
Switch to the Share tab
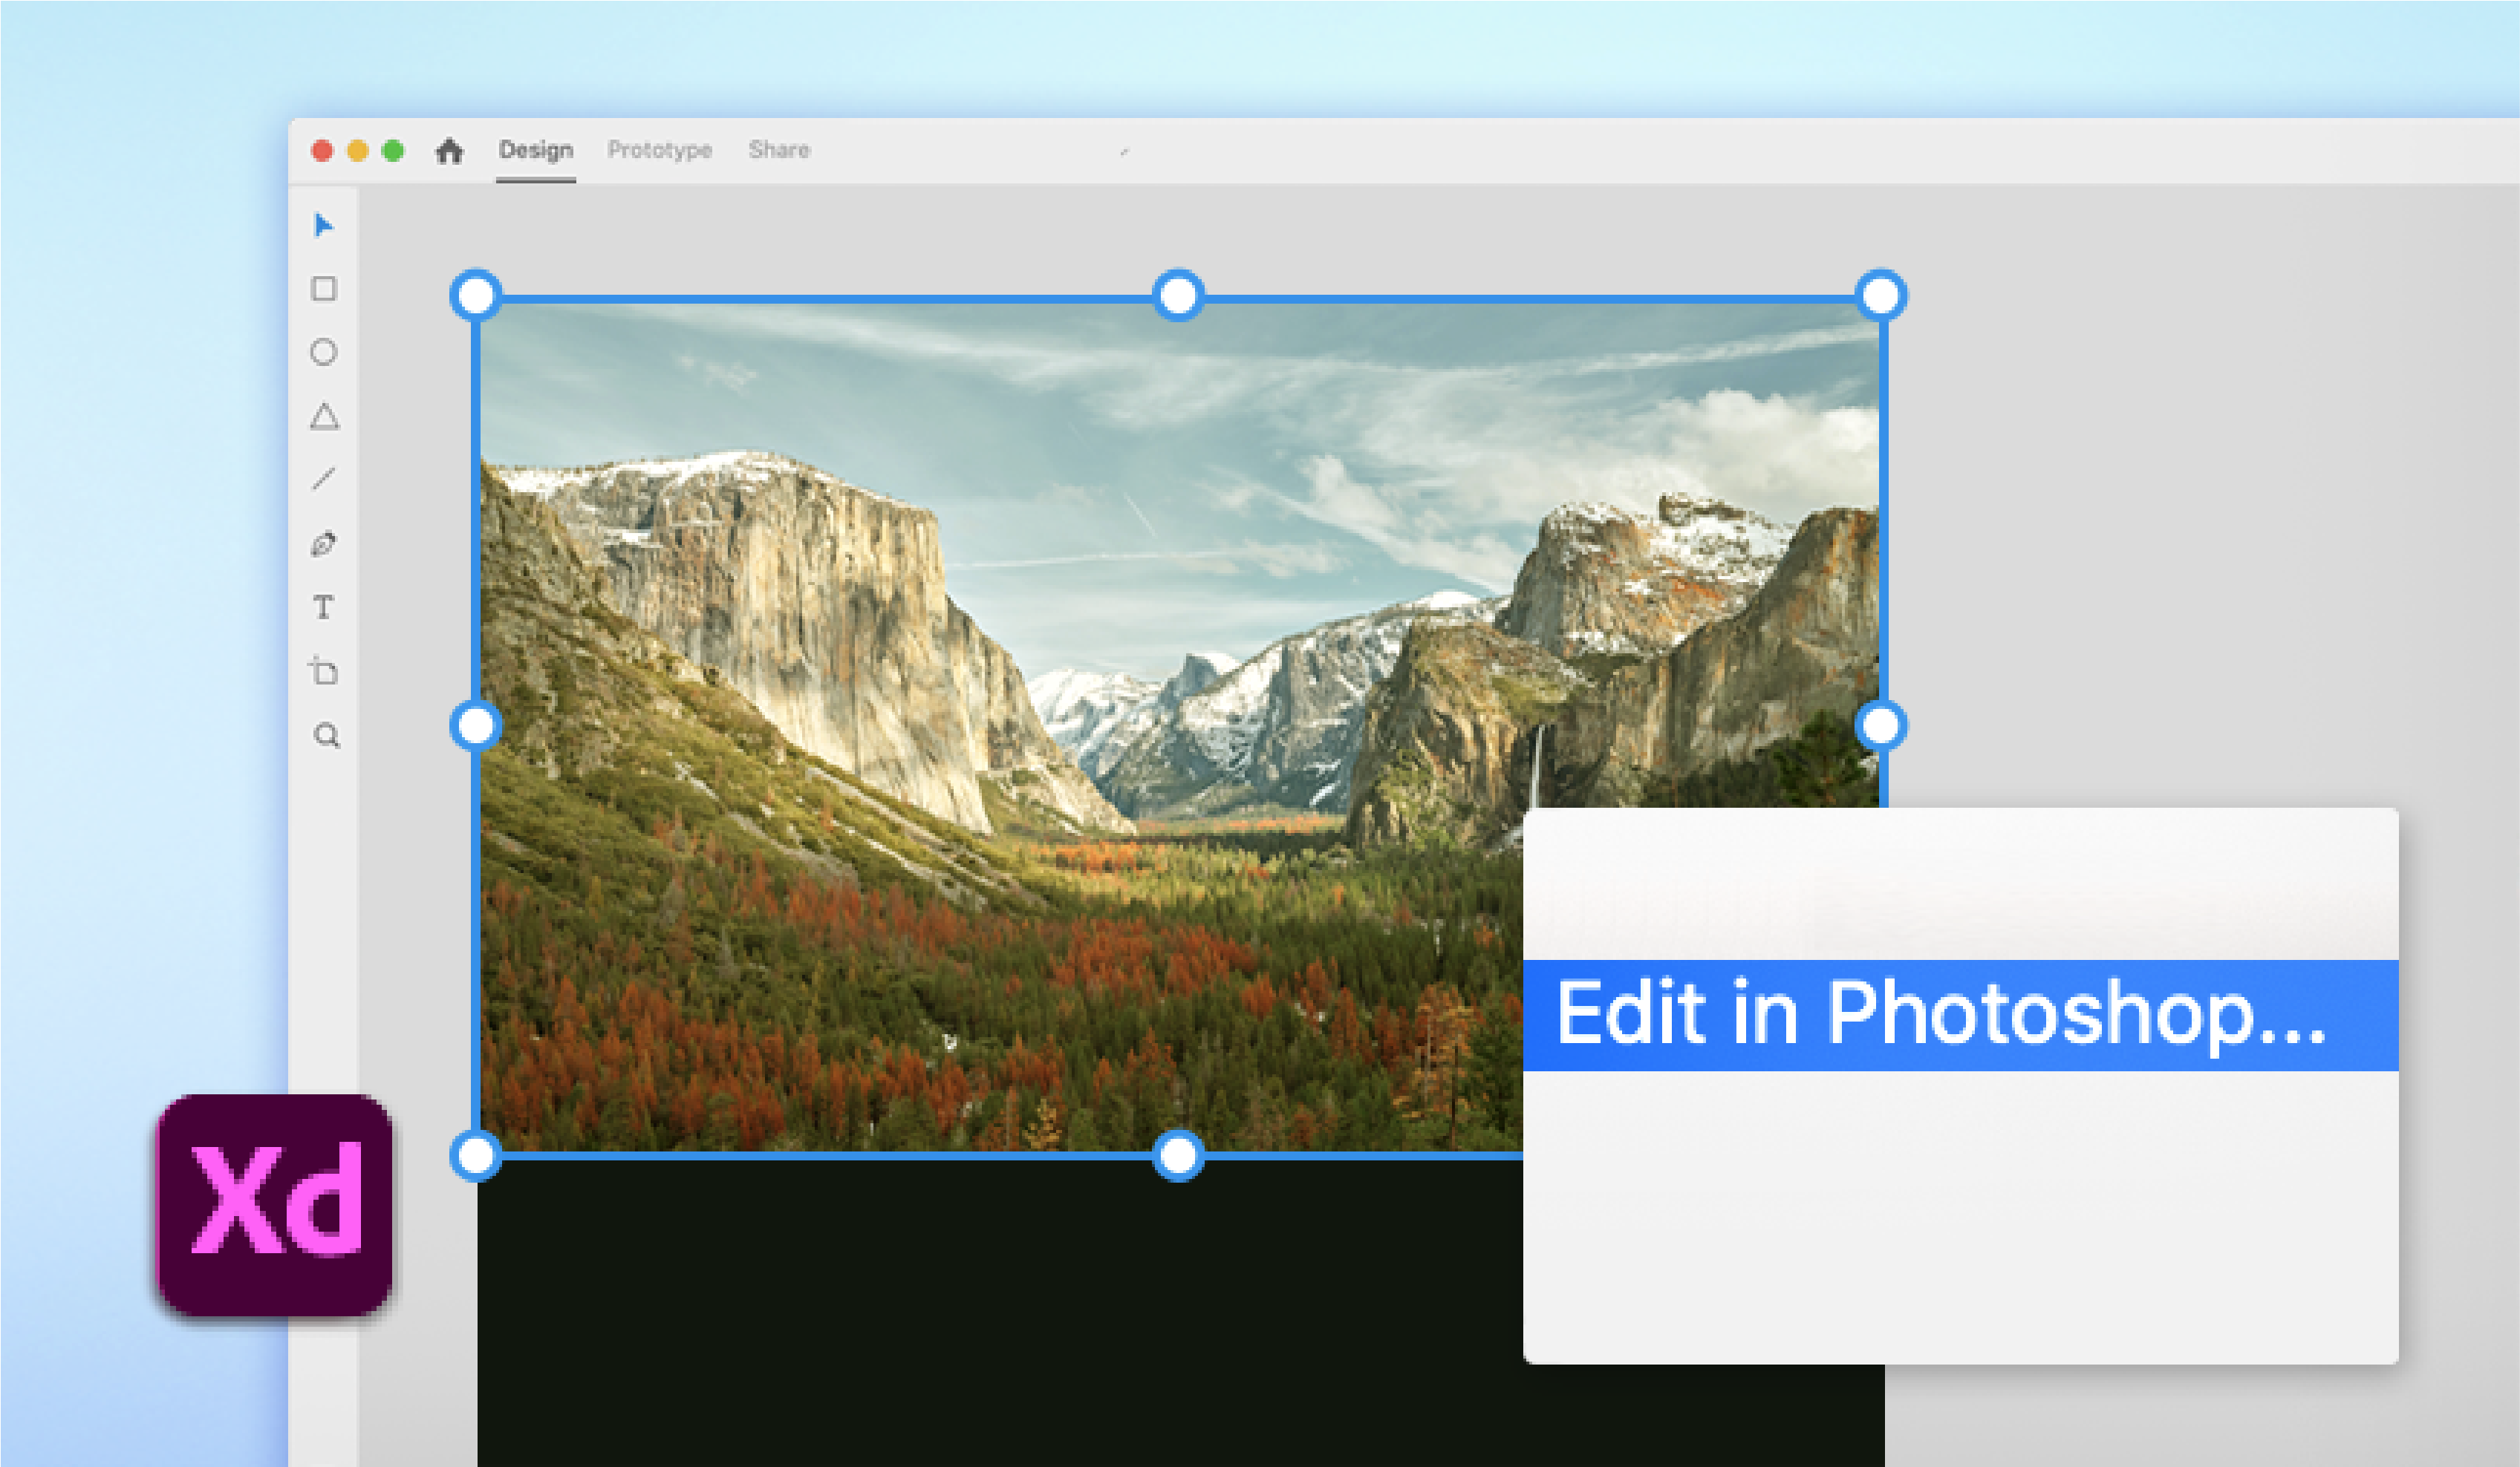pos(782,149)
